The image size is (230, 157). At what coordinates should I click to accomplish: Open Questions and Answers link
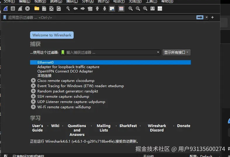(x=77, y=130)
